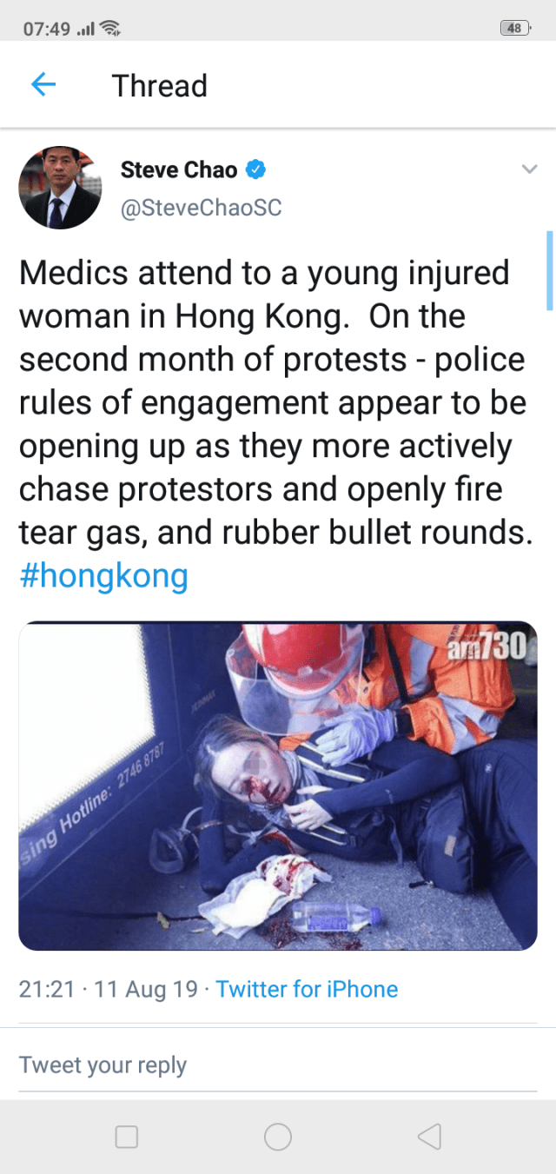This screenshot has height=1174, width=556.
Task: Tap the cellular signal icon
Action: (x=85, y=30)
